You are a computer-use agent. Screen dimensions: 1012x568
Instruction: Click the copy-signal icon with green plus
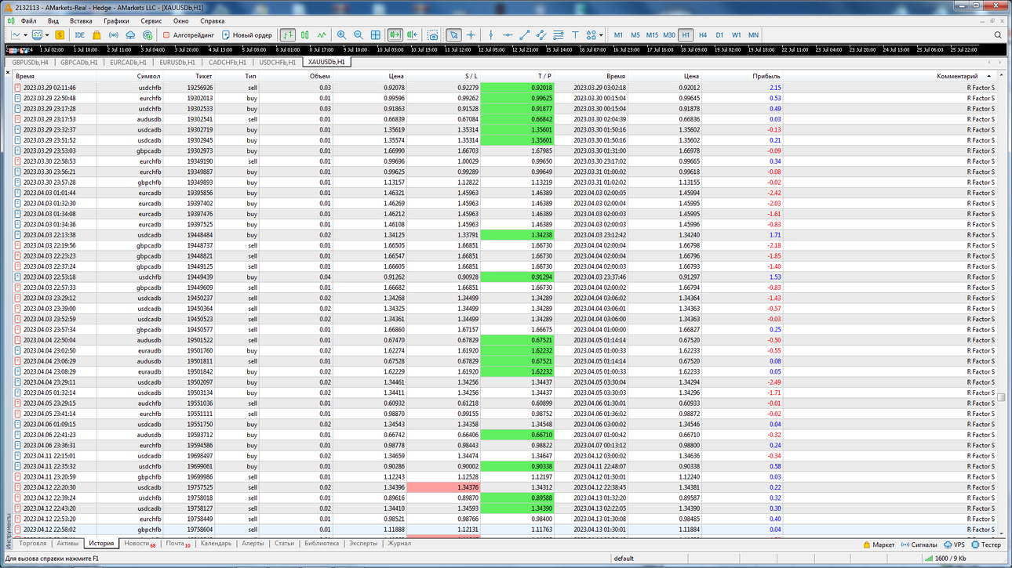[x=147, y=35]
